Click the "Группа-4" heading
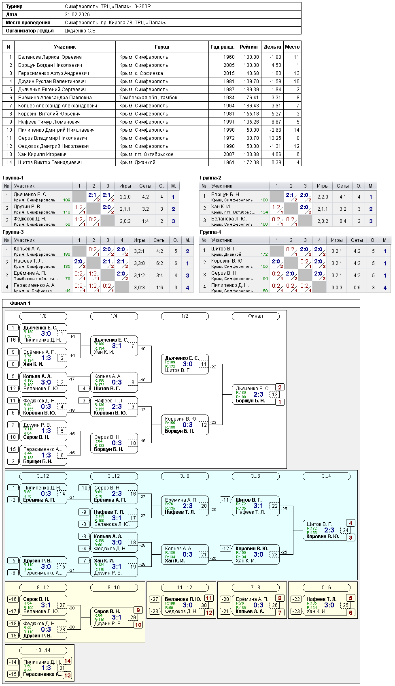 tap(210, 232)
